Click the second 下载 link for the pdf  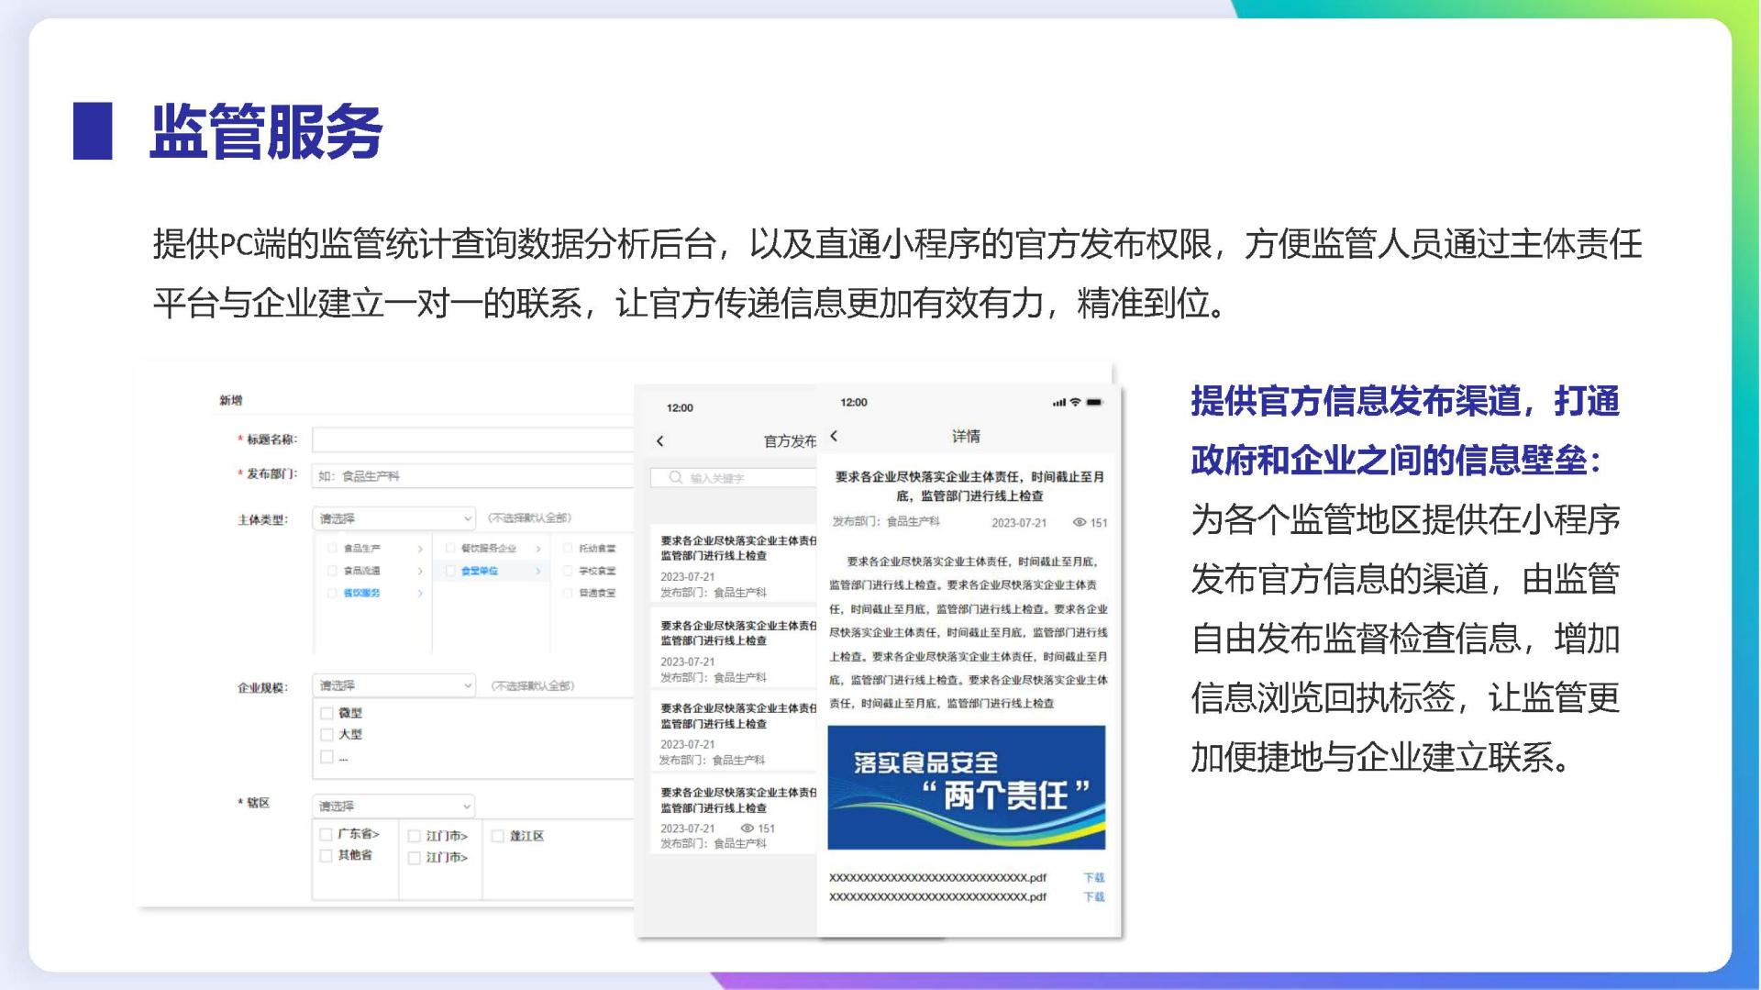(x=1093, y=896)
